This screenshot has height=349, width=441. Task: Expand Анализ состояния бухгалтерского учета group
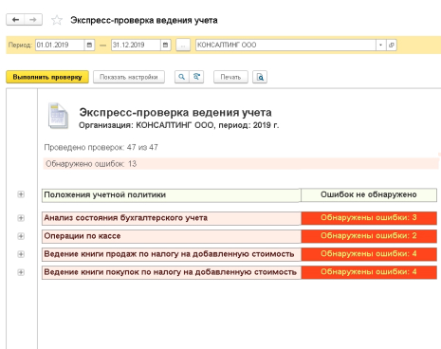coord(21,218)
